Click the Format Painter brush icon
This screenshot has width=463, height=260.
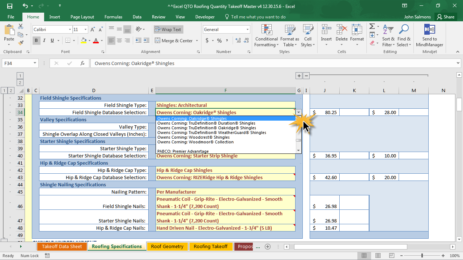(x=20, y=43)
